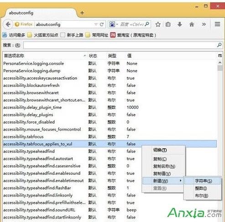
Task: Click the magnifier in preference search box
Action: pyautogui.click(x=219, y=45)
